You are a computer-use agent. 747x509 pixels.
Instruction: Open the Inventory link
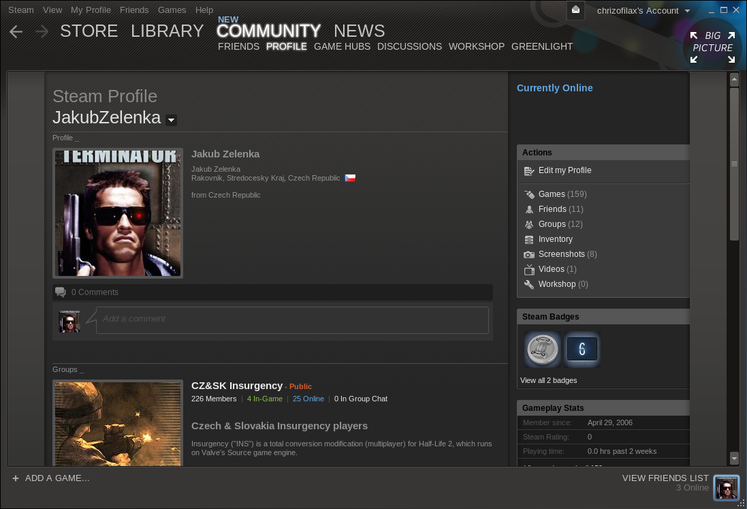(556, 239)
